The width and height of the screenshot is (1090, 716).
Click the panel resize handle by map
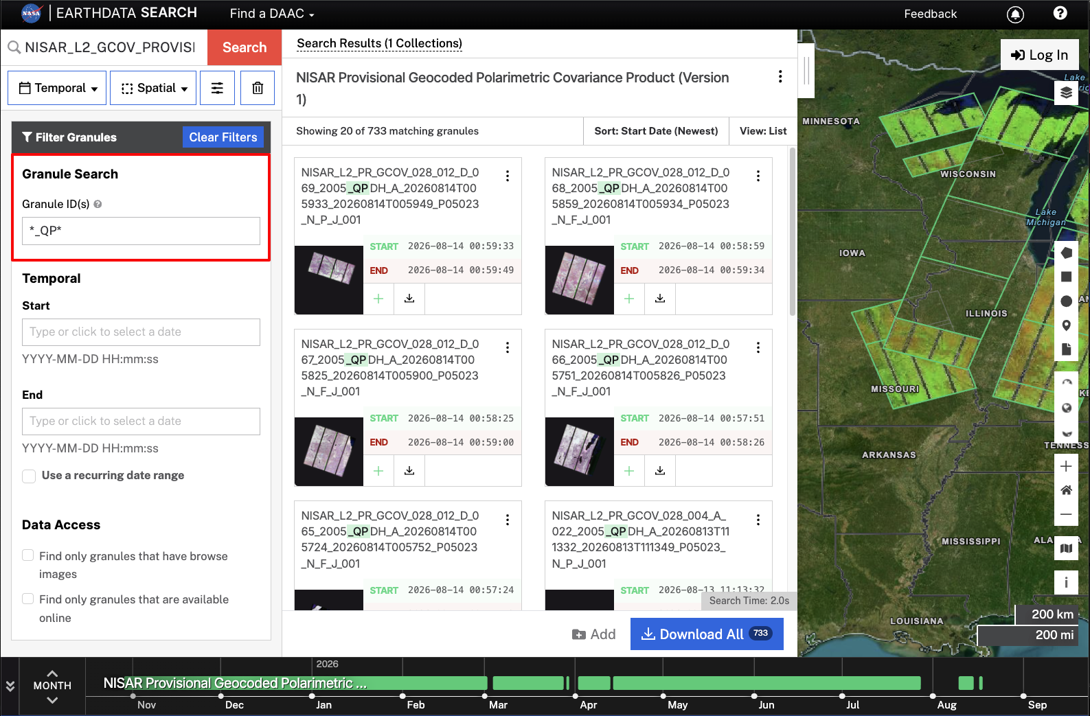(806, 69)
